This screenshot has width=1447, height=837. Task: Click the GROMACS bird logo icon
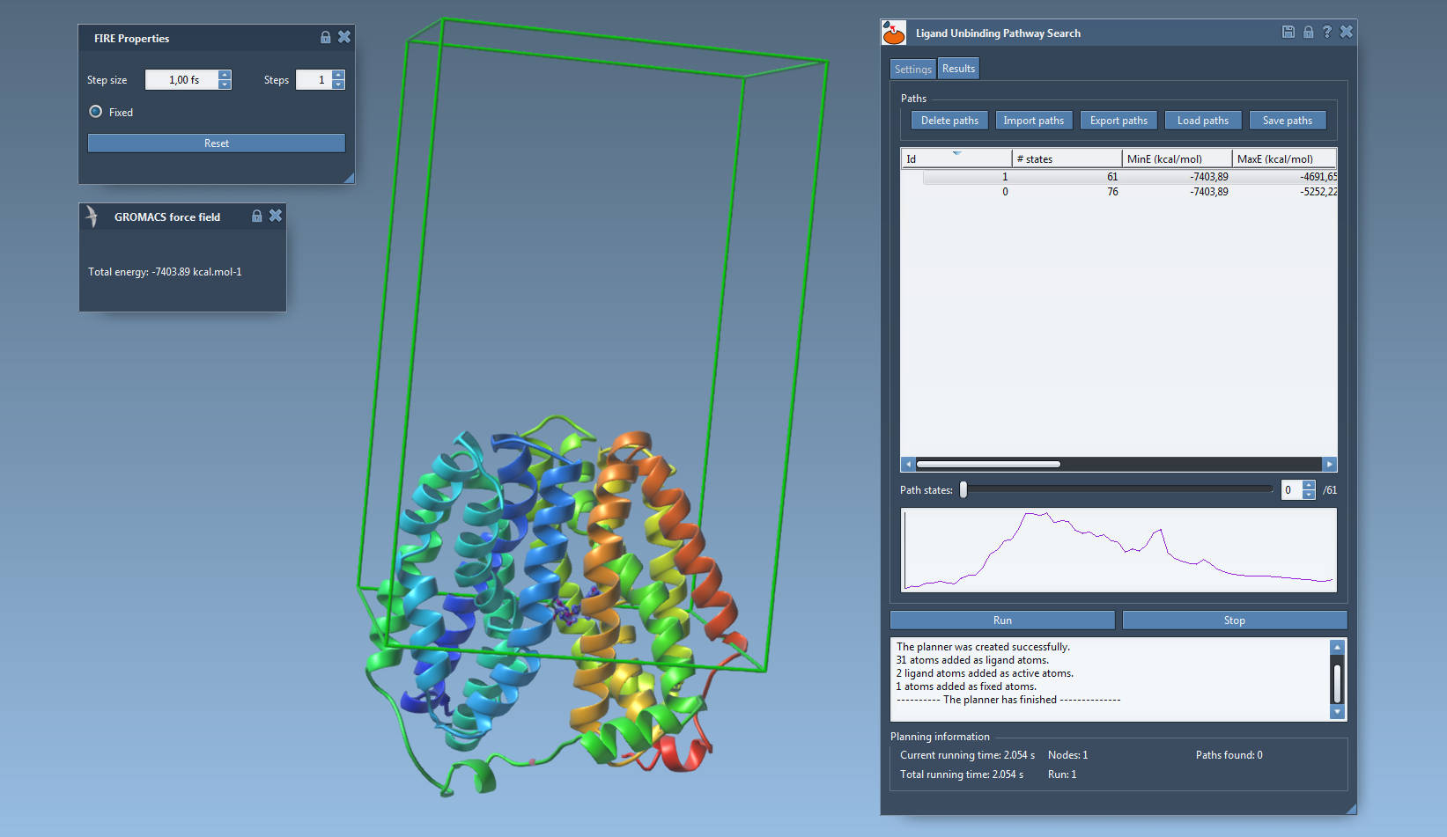tap(92, 217)
